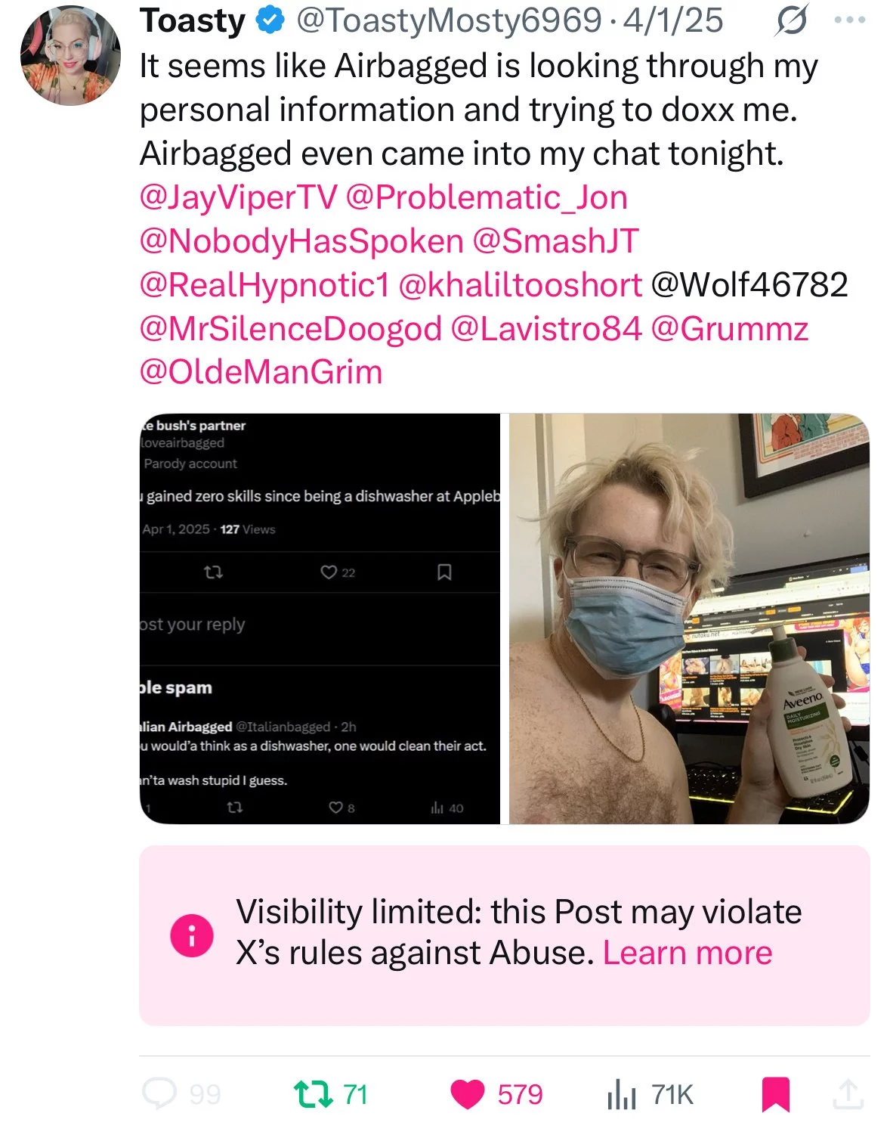890x1138 pixels.
Task: Follow the Learn more link
Action: [688, 953]
